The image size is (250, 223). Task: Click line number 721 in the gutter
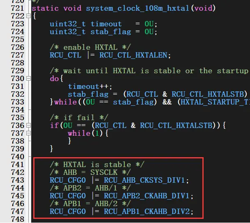(17, 8)
